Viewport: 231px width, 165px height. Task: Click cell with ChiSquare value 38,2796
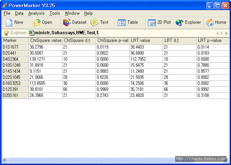[45, 47]
